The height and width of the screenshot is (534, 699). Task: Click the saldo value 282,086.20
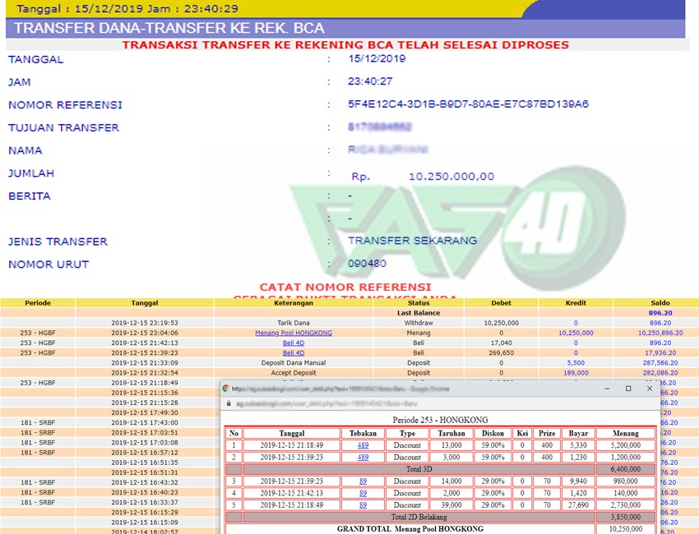tap(660, 373)
